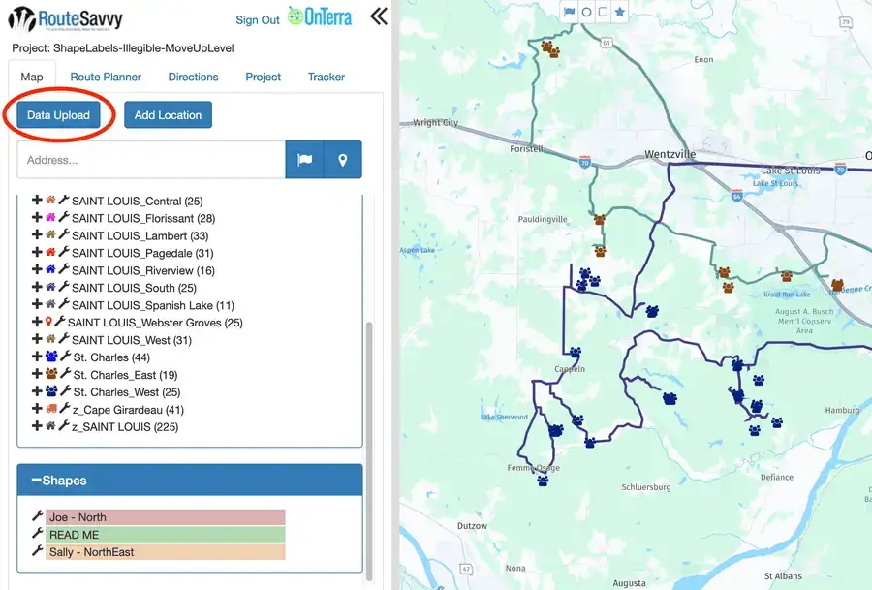
Task: Open wrench settings for SAINT LOUIS_Riverview
Action: click(x=63, y=269)
